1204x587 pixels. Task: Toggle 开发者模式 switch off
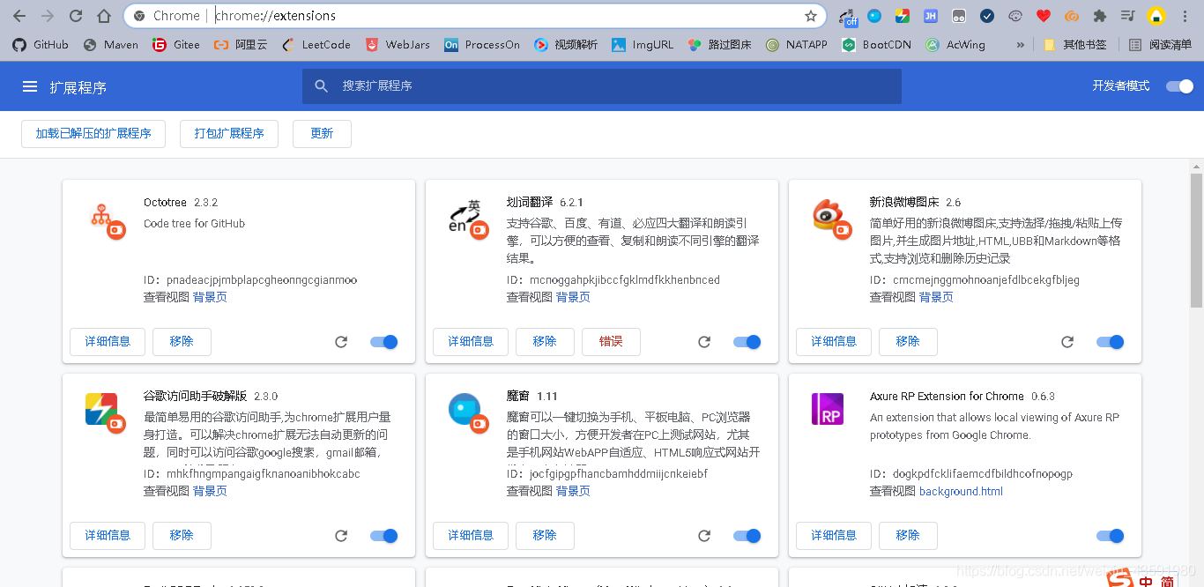point(1179,86)
